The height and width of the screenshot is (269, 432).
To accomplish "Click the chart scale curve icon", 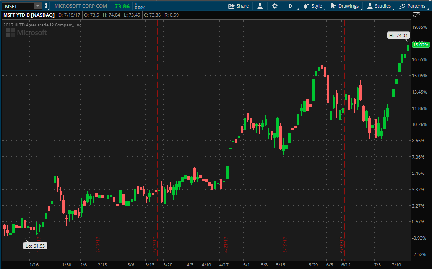I will coord(416,15).
